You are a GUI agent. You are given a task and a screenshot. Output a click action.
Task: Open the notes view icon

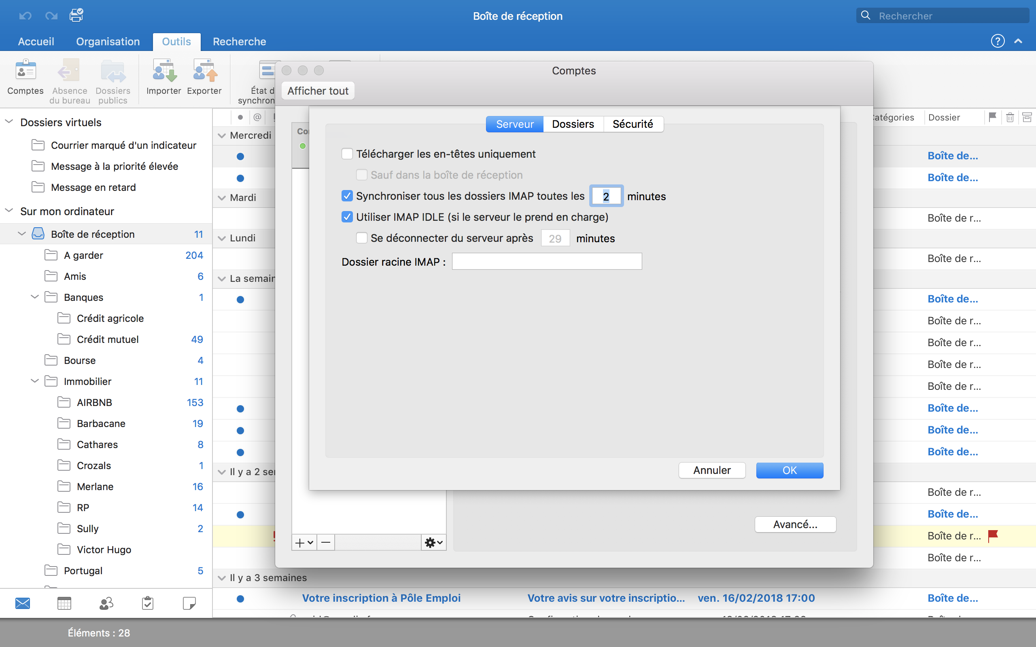point(189,603)
